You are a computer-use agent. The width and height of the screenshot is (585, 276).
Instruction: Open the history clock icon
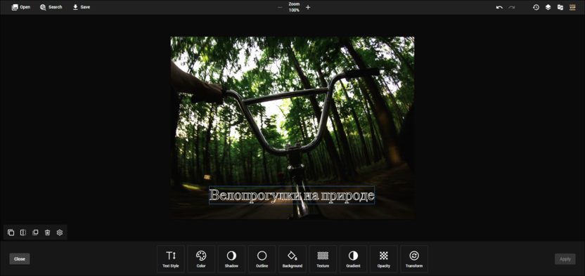(x=536, y=8)
